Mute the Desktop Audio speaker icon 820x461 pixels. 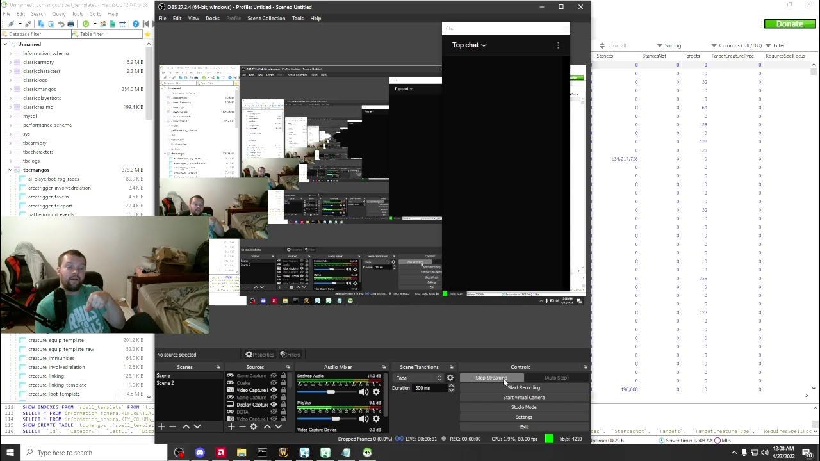point(363,392)
